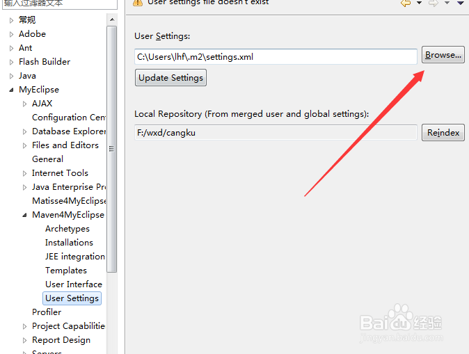Expand the Flash Builder tree node
This screenshot has height=354, width=469.
coord(11,62)
